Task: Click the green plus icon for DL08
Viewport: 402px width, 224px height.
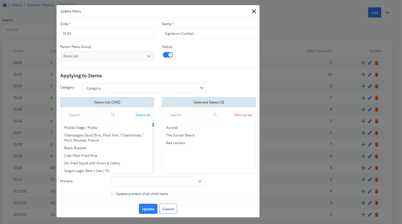Action: coord(363,145)
